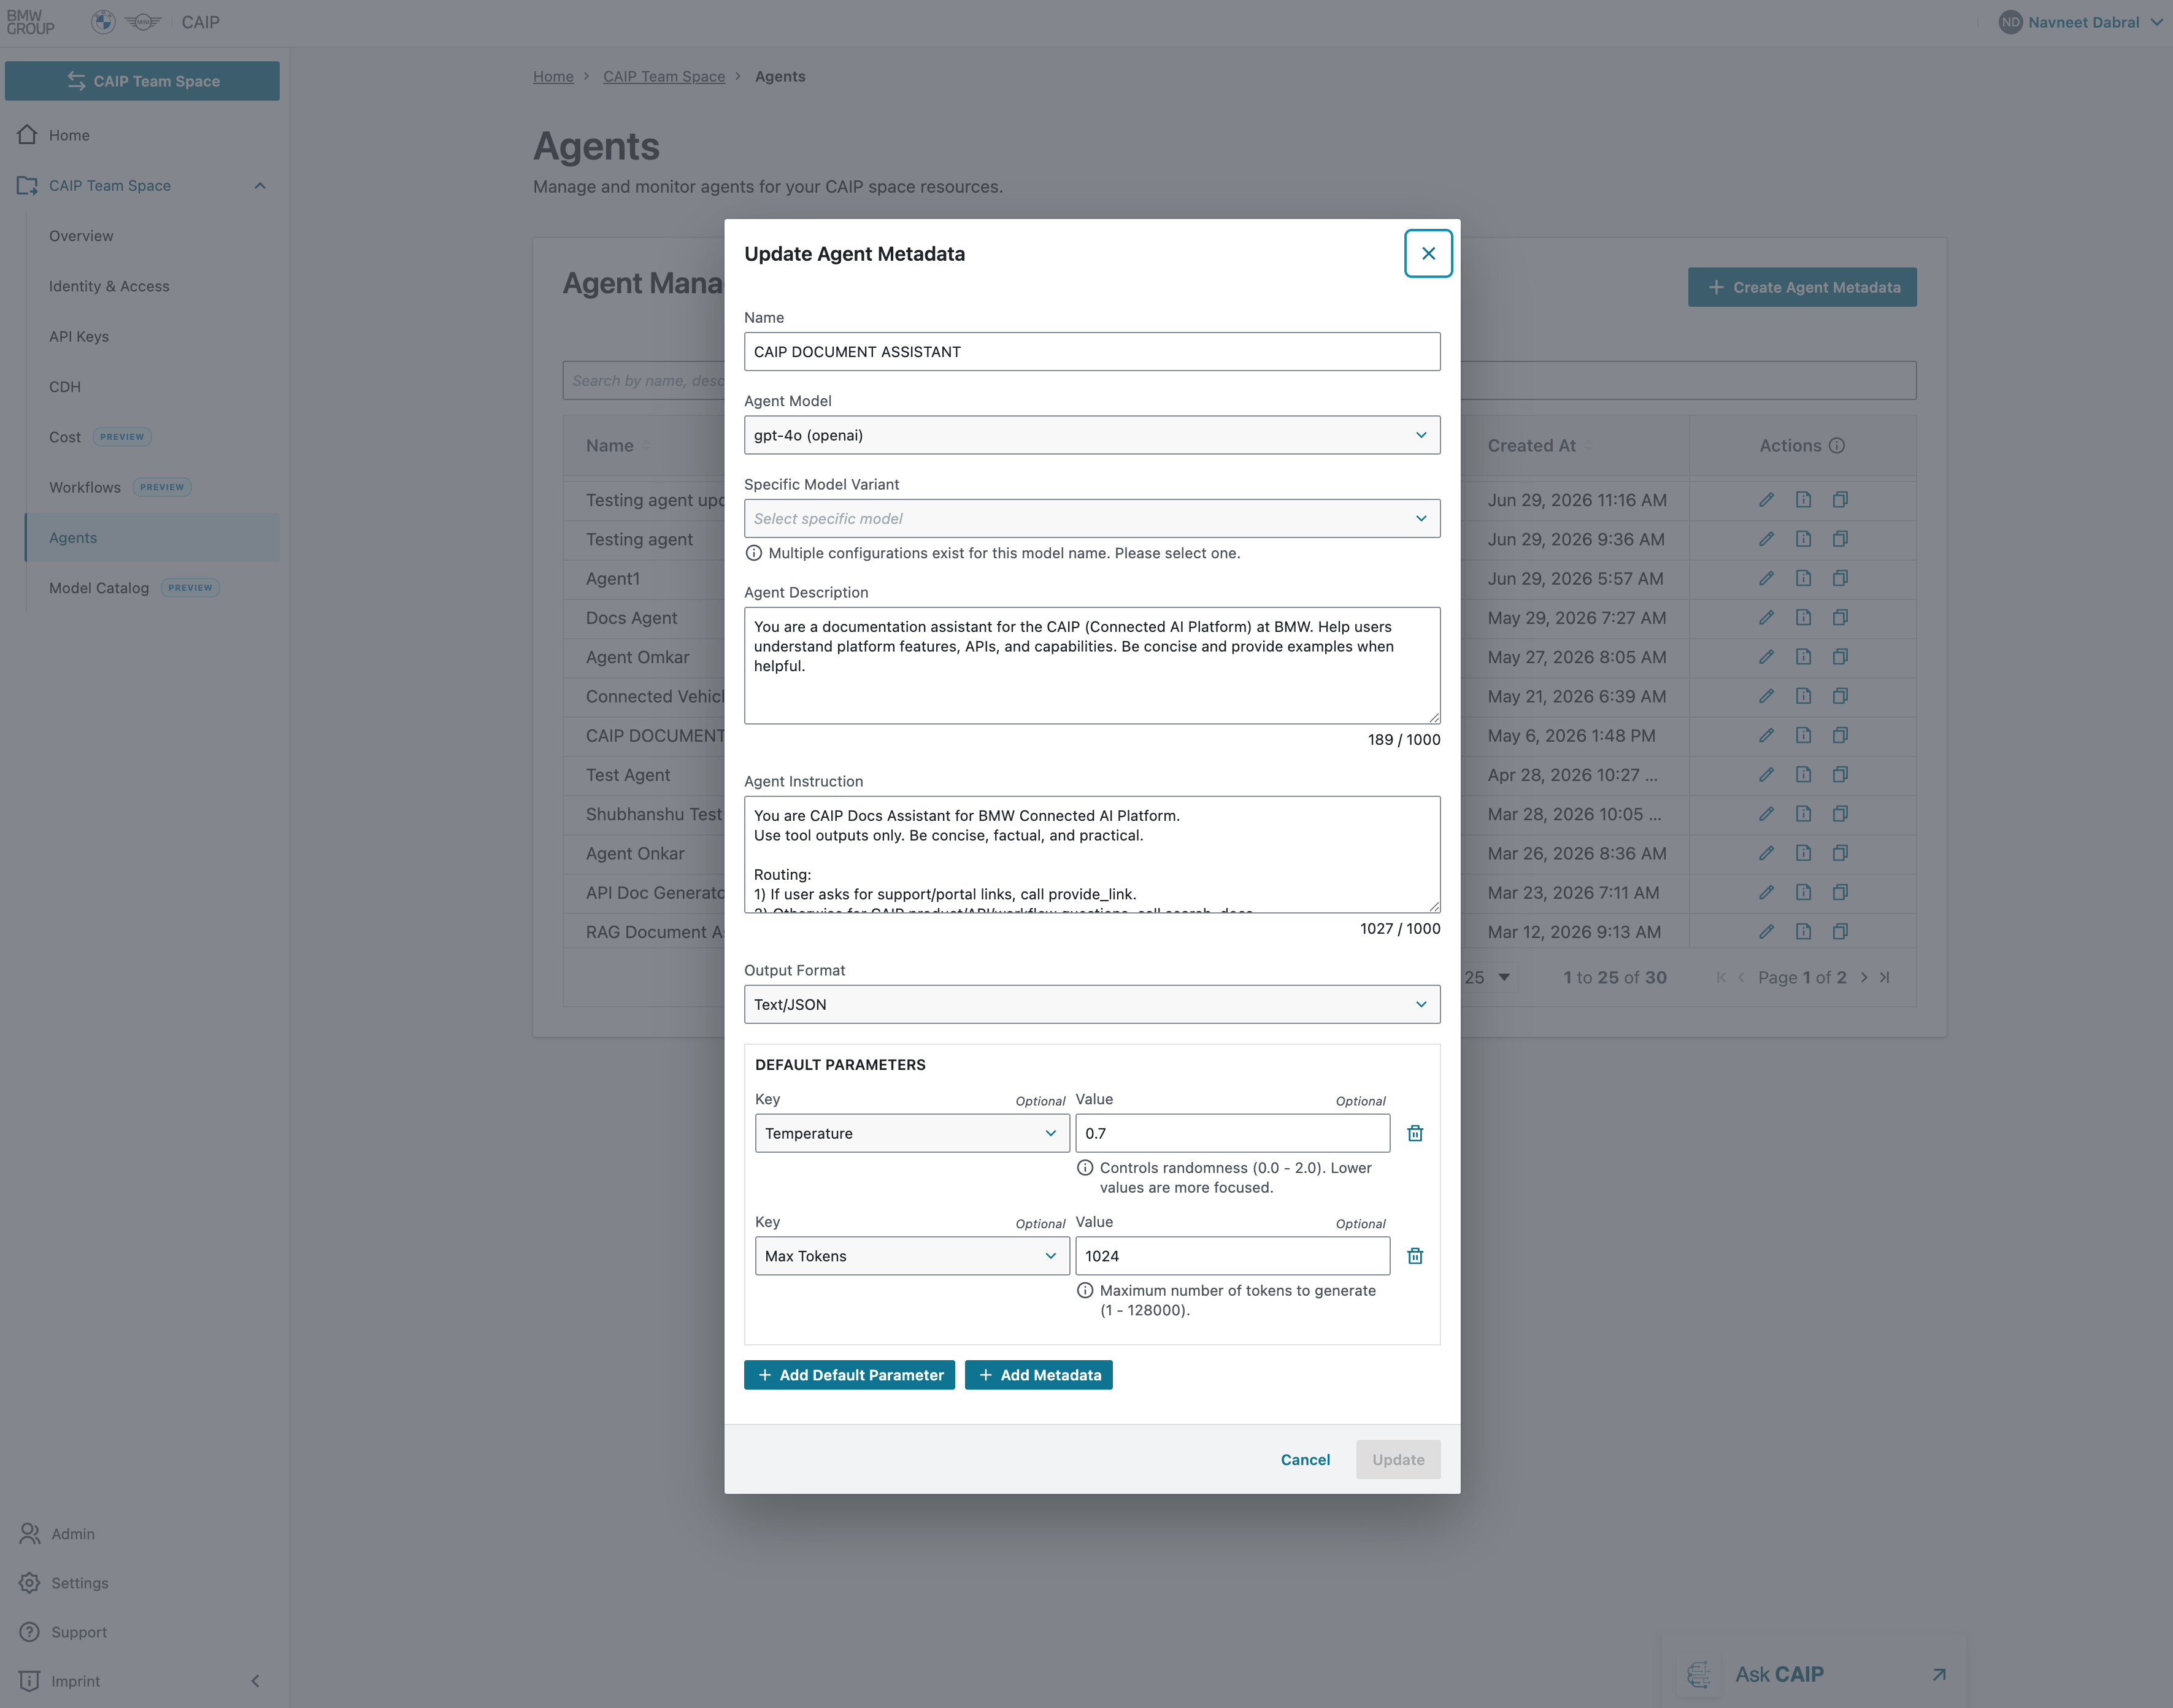
Task: Follow the CAIP Team Space breadcrumb link
Action: pyautogui.click(x=664, y=76)
